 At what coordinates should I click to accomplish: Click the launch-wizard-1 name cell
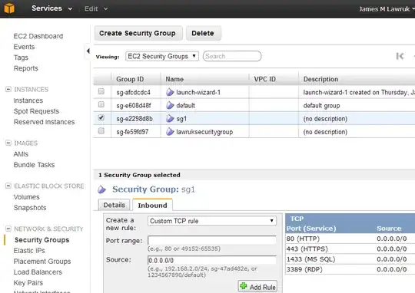click(x=198, y=92)
